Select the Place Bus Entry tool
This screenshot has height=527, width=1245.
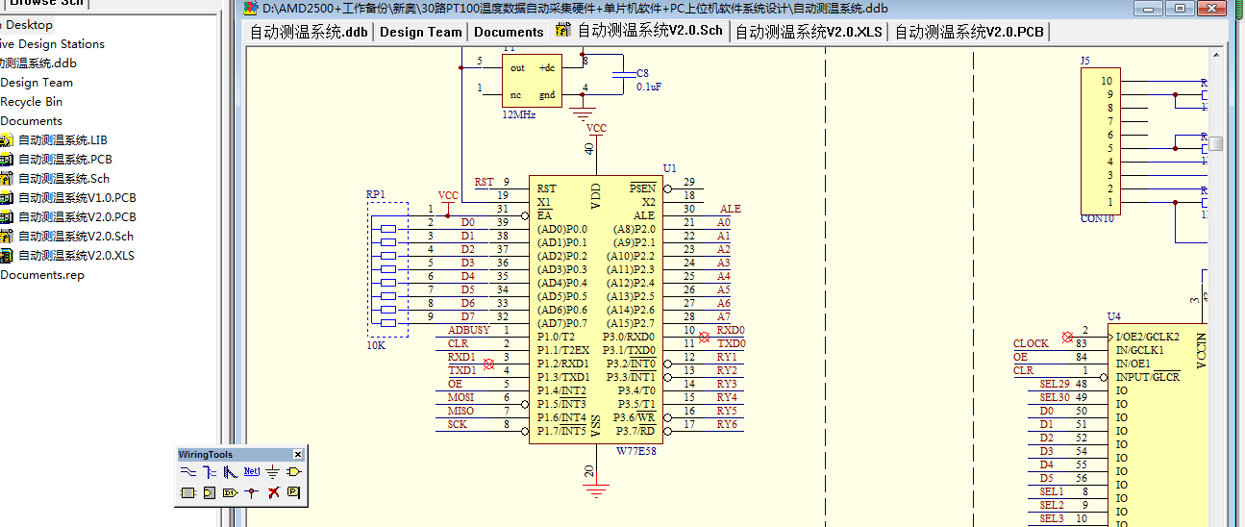coord(231,472)
